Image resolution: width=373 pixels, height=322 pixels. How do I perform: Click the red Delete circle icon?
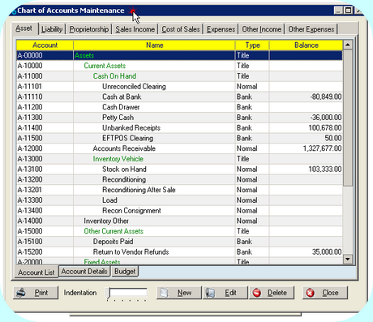pos(256,293)
